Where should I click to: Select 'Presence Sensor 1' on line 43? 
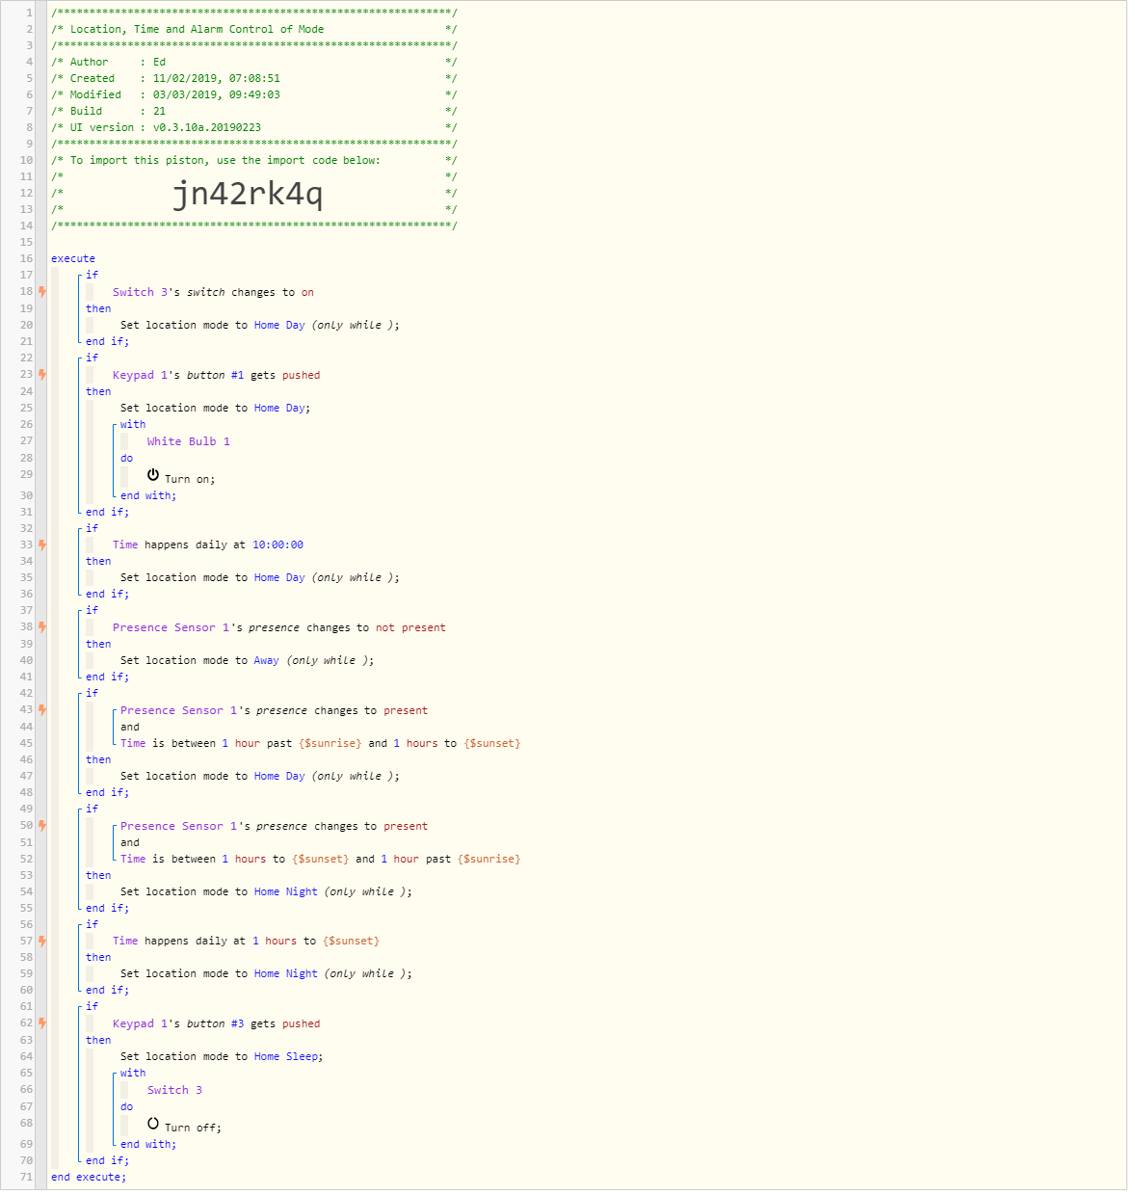click(178, 710)
